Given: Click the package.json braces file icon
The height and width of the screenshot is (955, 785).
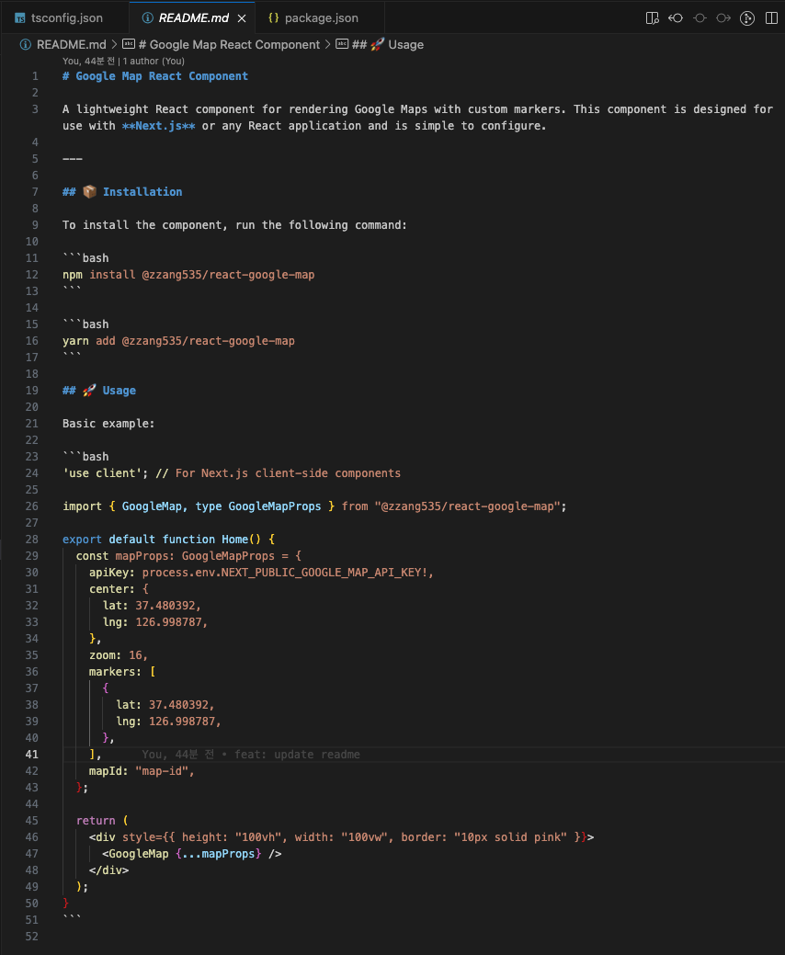Looking at the screenshot, I should tap(273, 18).
